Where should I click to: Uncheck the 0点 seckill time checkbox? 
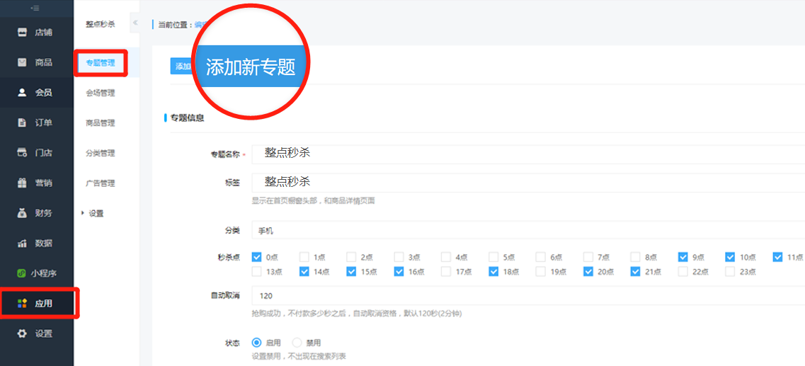click(257, 257)
